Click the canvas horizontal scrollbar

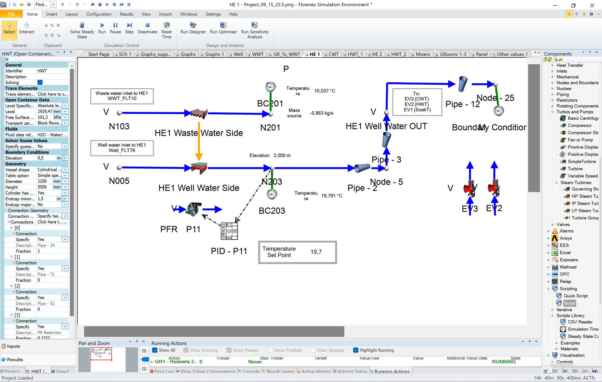coord(214,331)
